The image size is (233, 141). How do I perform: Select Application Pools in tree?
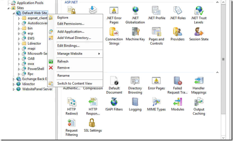30,3
